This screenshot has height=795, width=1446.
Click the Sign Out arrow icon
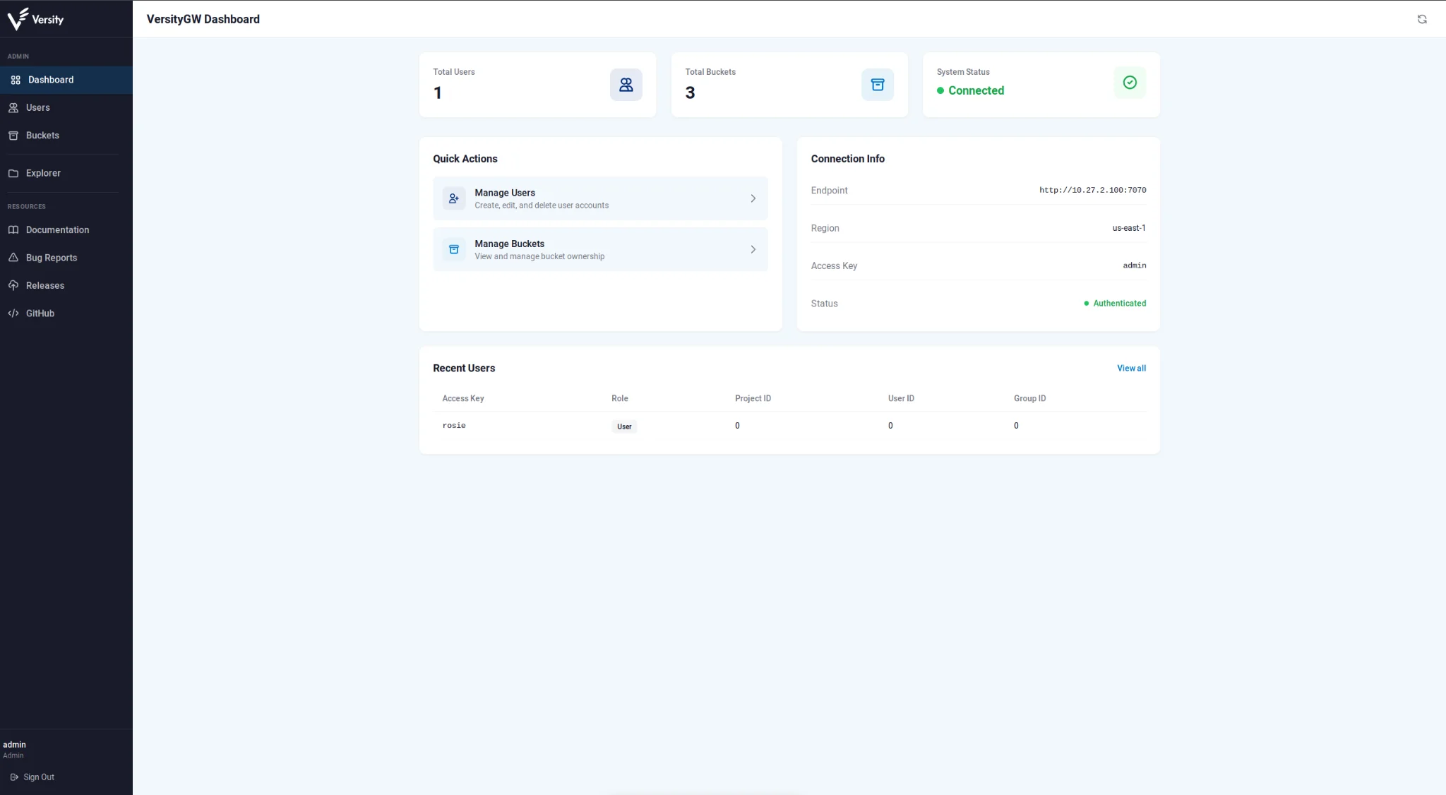(x=14, y=777)
